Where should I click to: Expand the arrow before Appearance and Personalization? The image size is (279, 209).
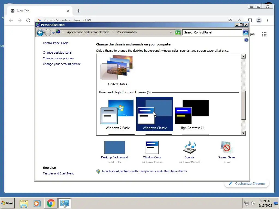click(x=63, y=32)
